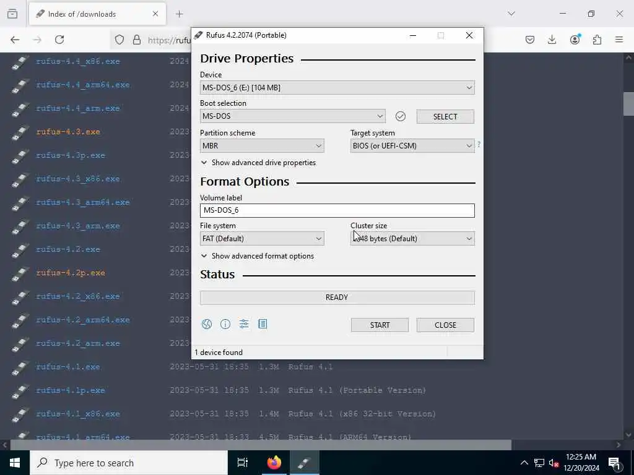The height and width of the screenshot is (475, 634).
Task: Open network status tray icon
Action: pos(539,463)
